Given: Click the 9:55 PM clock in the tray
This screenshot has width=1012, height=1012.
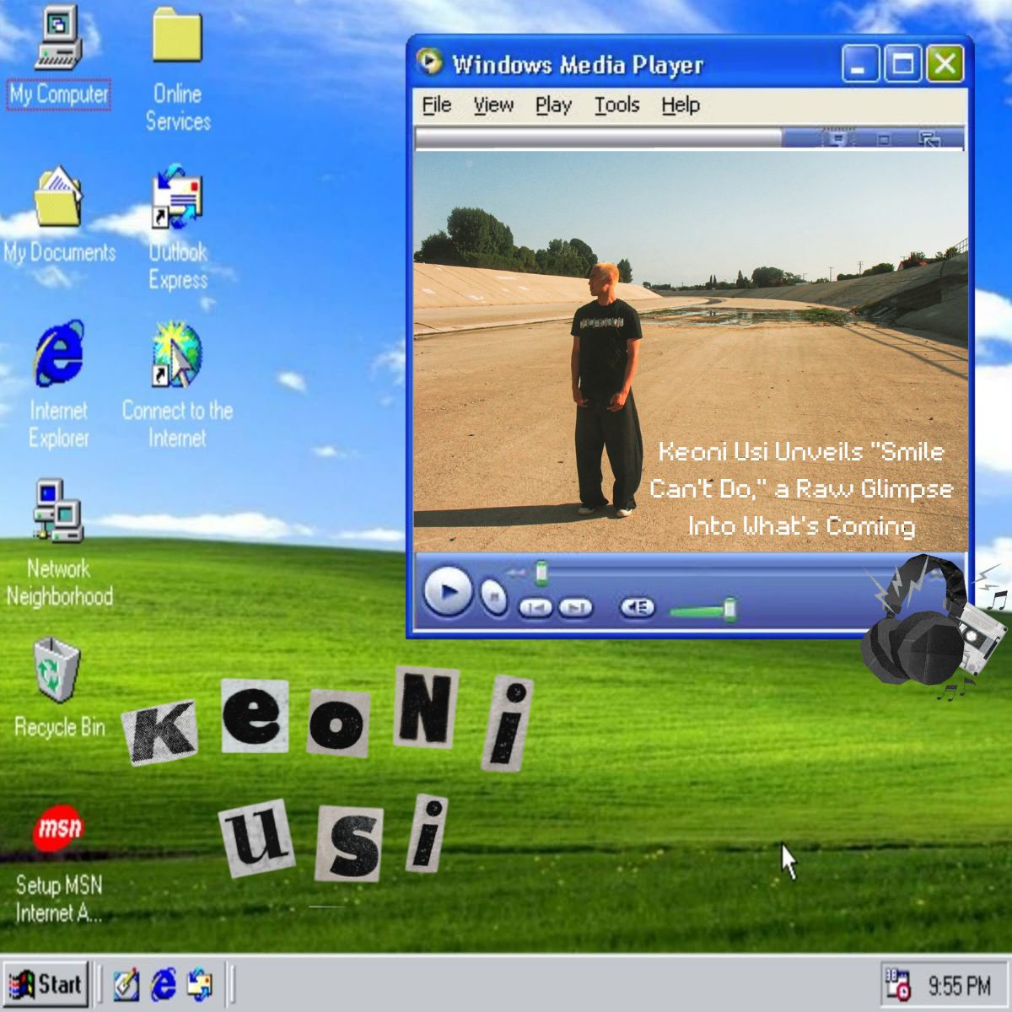Looking at the screenshot, I should 959,985.
